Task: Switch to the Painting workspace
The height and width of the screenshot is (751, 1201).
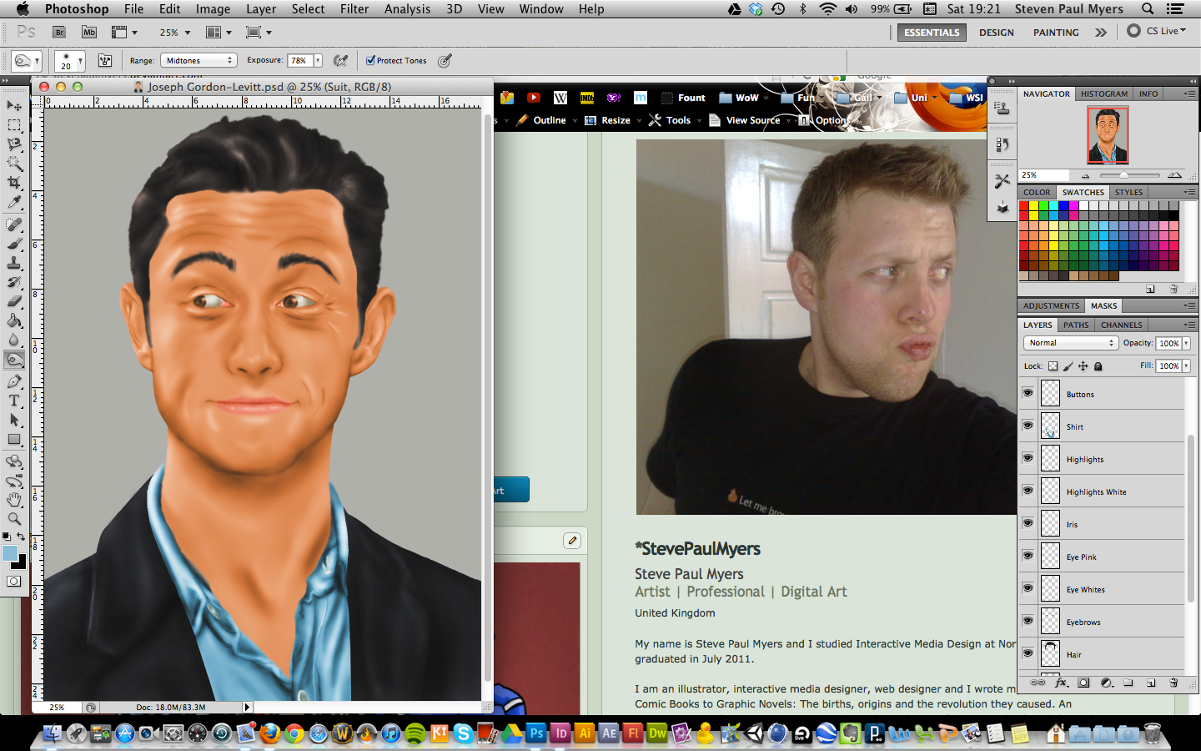Action: coord(1056,33)
